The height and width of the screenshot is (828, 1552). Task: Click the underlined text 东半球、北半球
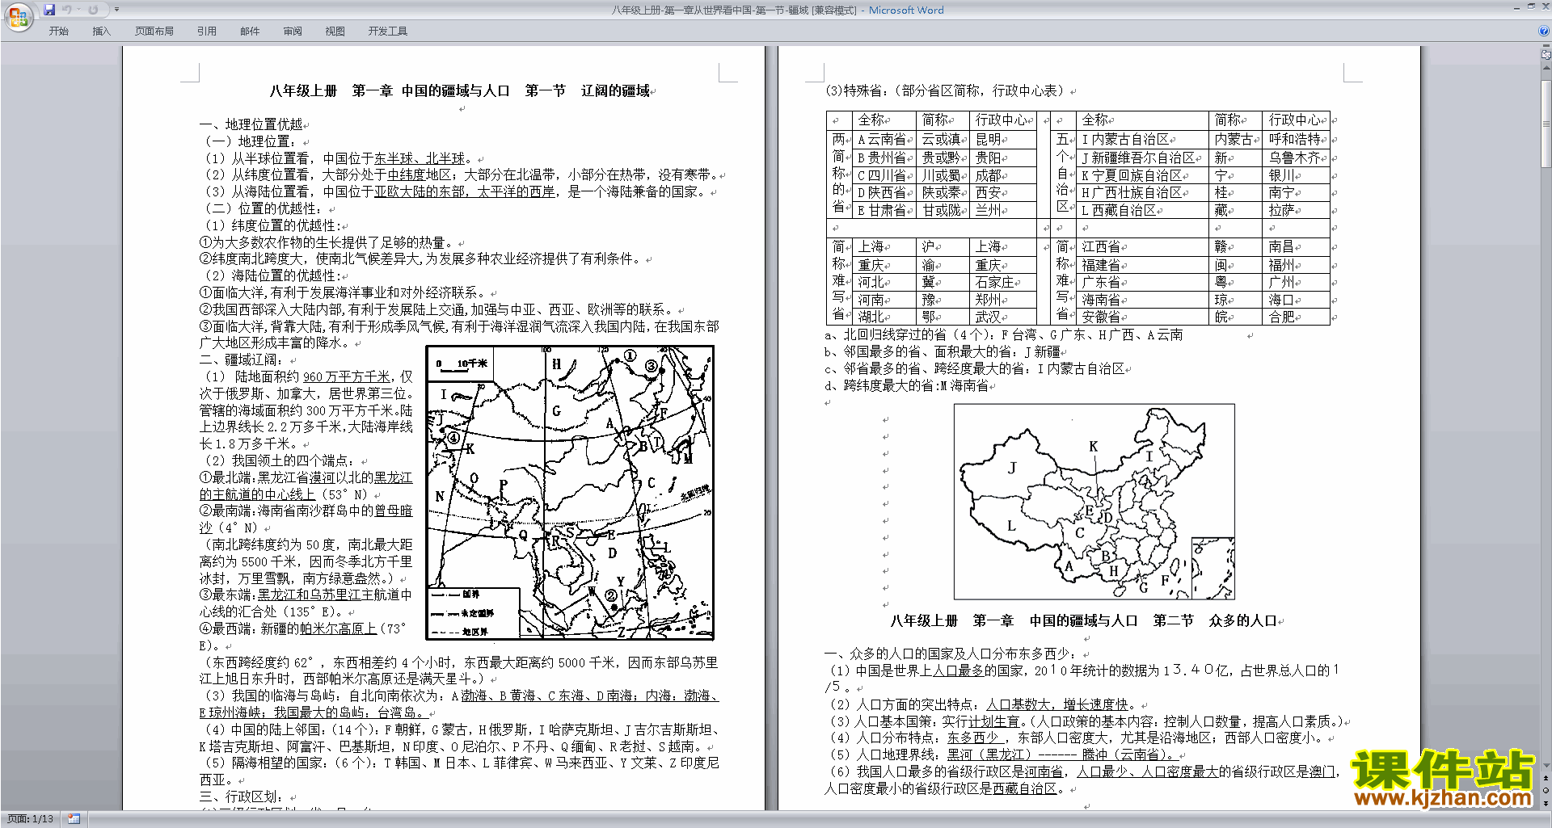pos(420,158)
